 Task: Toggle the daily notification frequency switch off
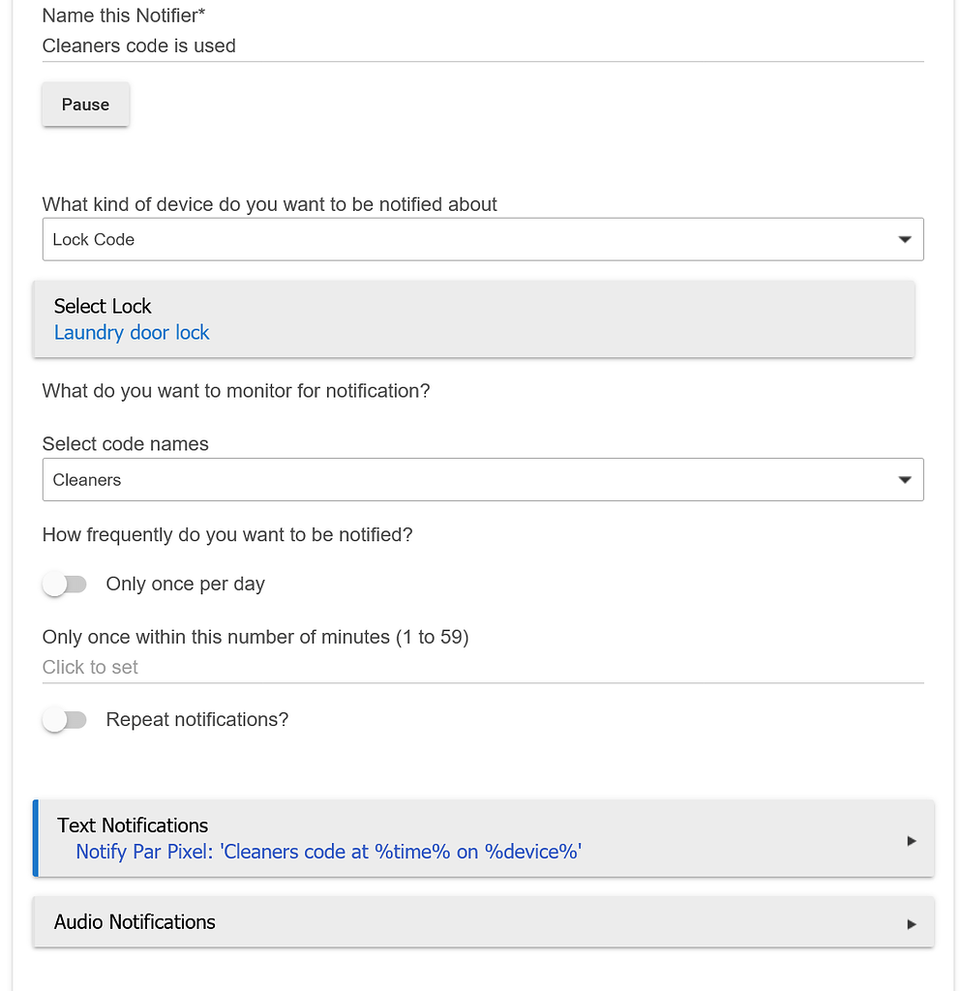click(64, 584)
